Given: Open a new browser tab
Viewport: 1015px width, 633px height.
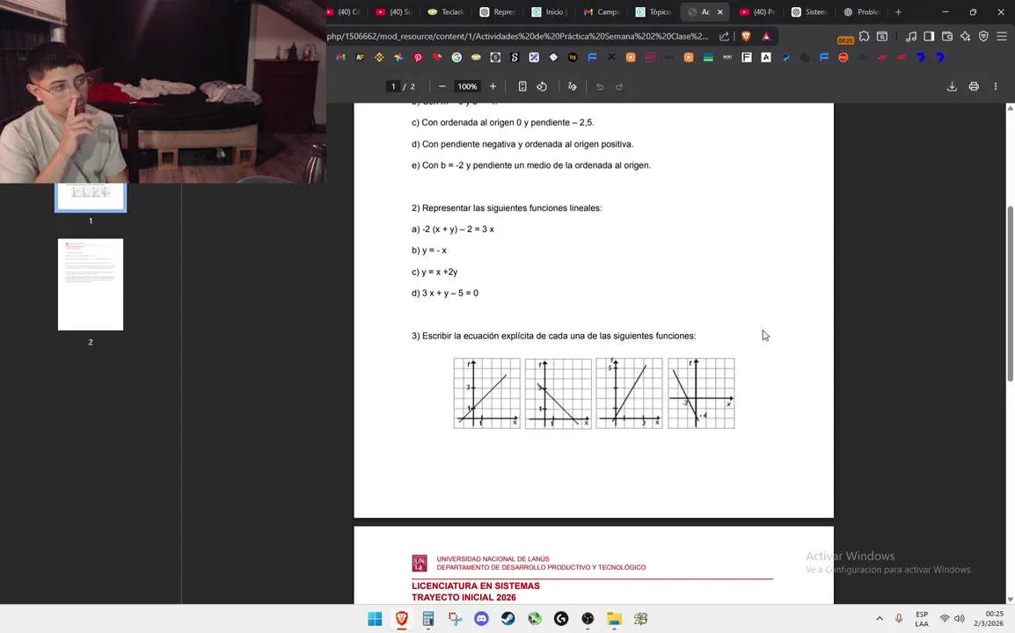Looking at the screenshot, I should pyautogui.click(x=898, y=11).
